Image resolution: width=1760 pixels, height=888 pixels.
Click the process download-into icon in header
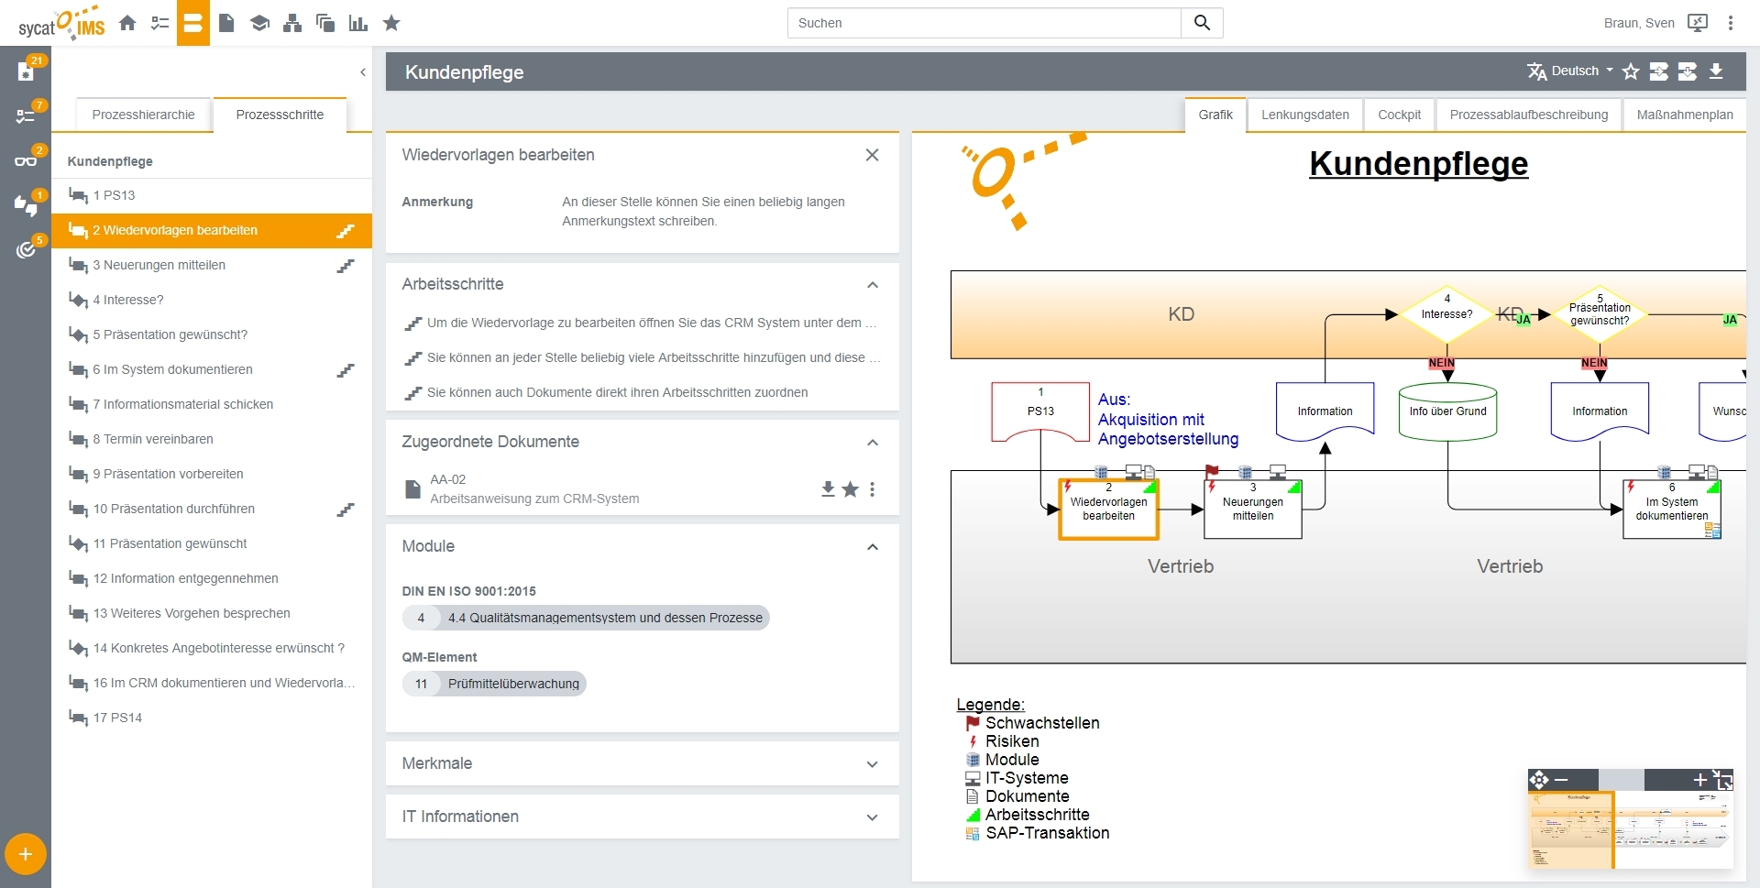1688,71
